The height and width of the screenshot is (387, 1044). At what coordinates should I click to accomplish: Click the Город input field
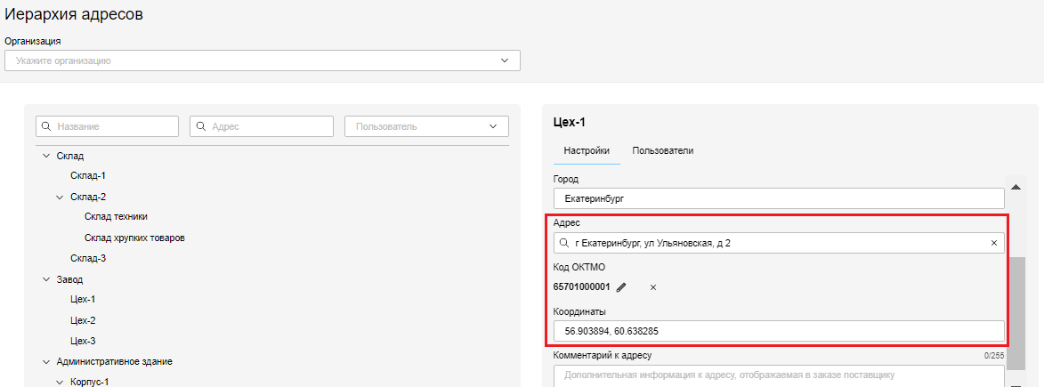(778, 198)
